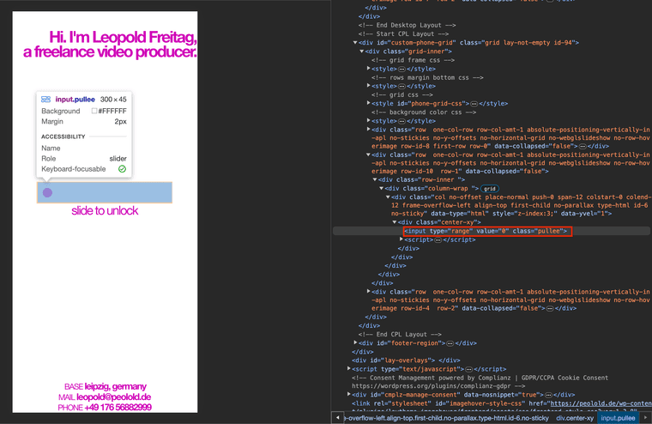Click the leopold@peolold.de email link
The width and height of the screenshot is (652, 424).
click(x=113, y=397)
